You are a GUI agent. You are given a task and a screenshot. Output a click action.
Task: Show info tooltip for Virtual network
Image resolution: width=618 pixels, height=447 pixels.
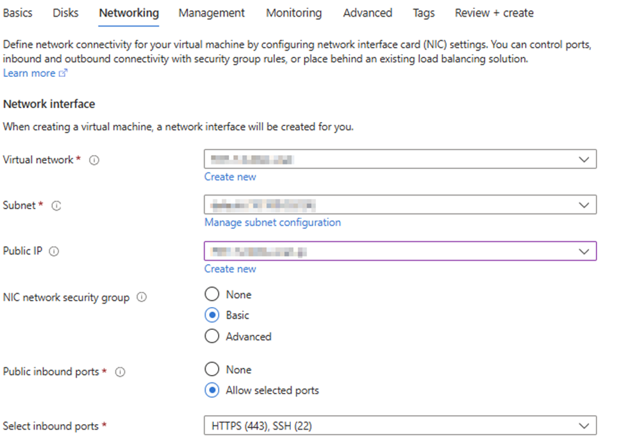94,160
